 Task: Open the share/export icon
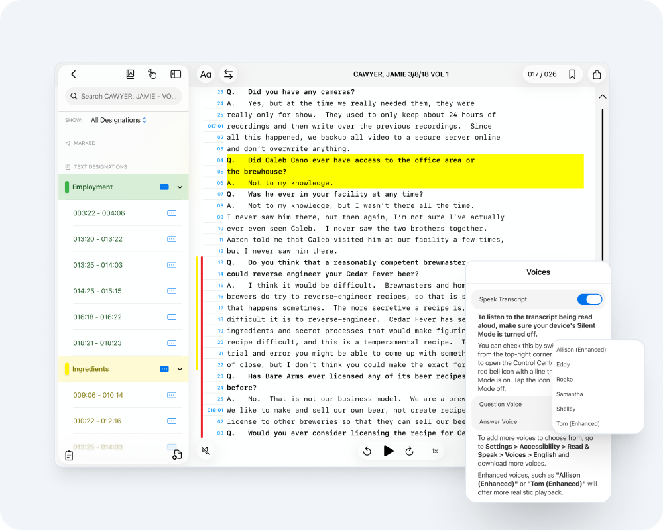tap(597, 74)
